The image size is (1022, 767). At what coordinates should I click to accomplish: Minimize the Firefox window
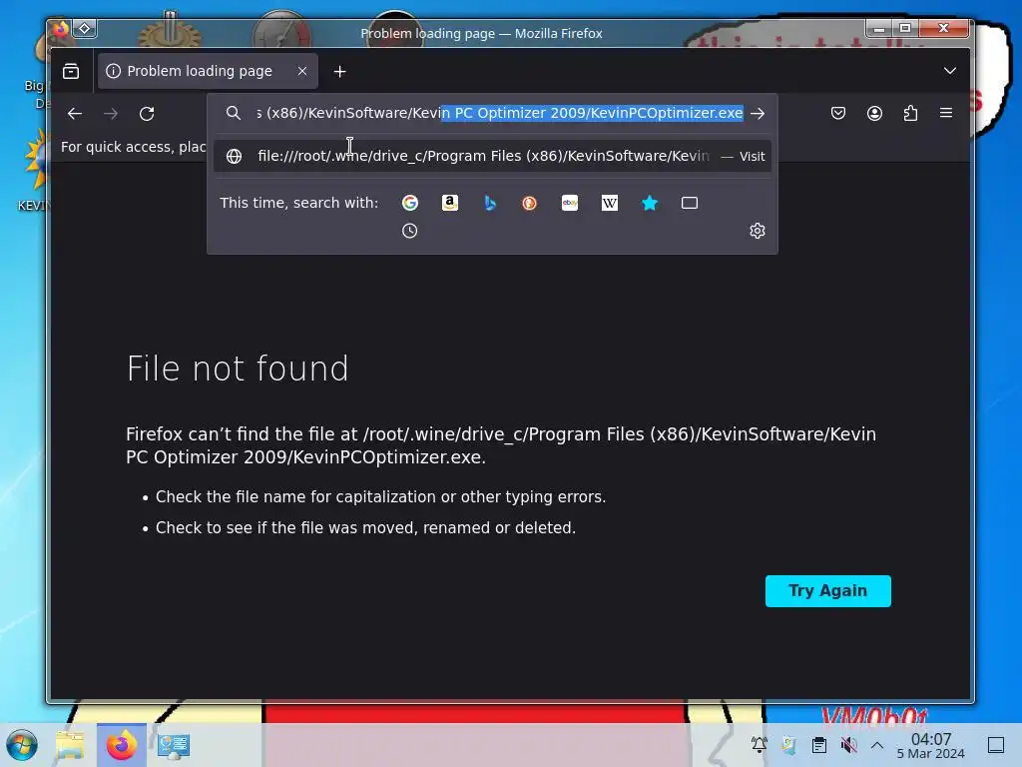878,29
